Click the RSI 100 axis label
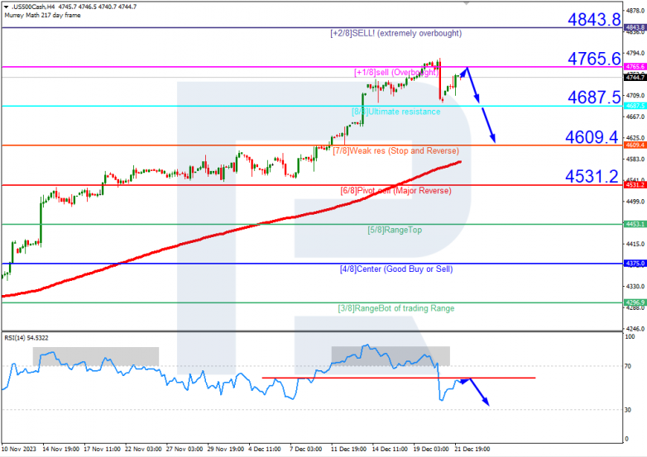This screenshot has height=457, width=647. (x=630, y=336)
